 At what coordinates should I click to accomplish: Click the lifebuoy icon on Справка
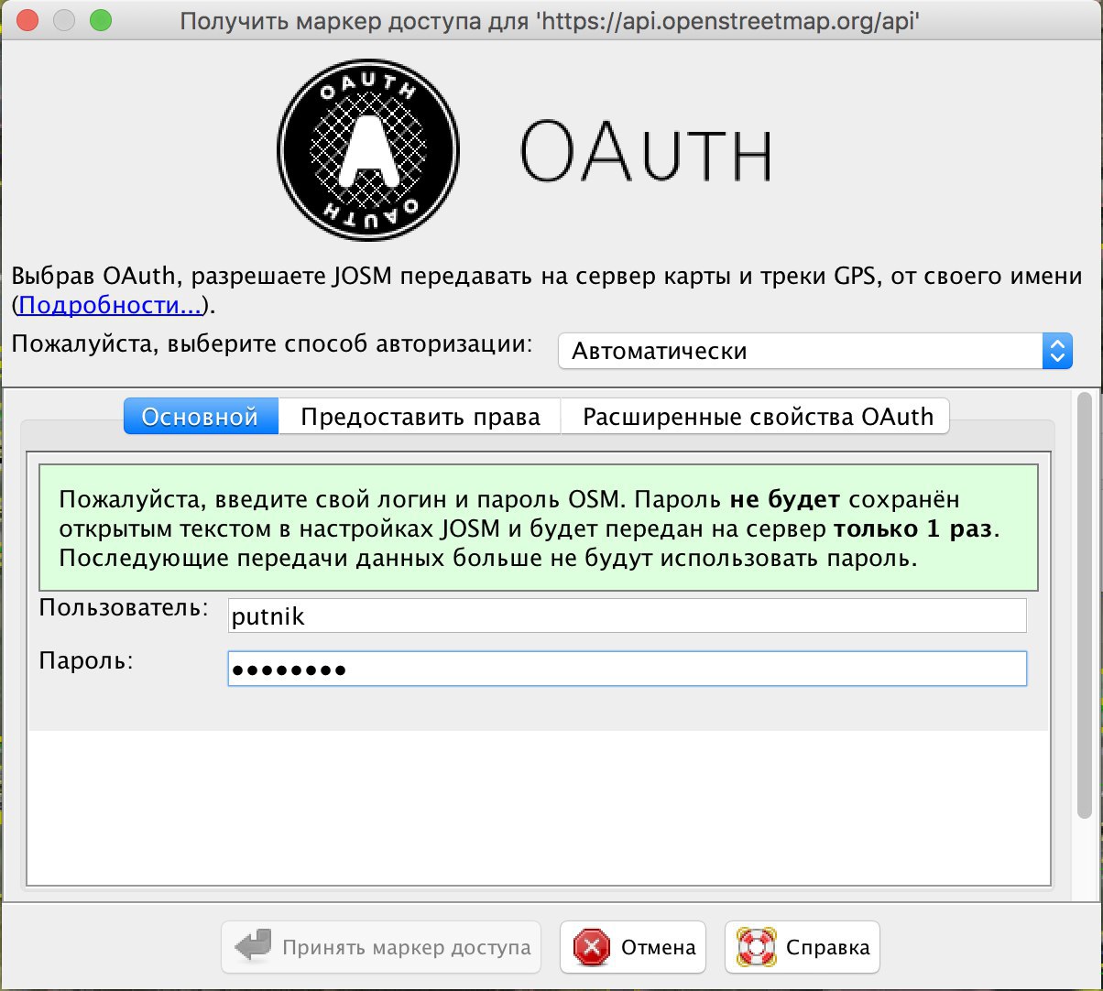pyautogui.click(x=757, y=947)
